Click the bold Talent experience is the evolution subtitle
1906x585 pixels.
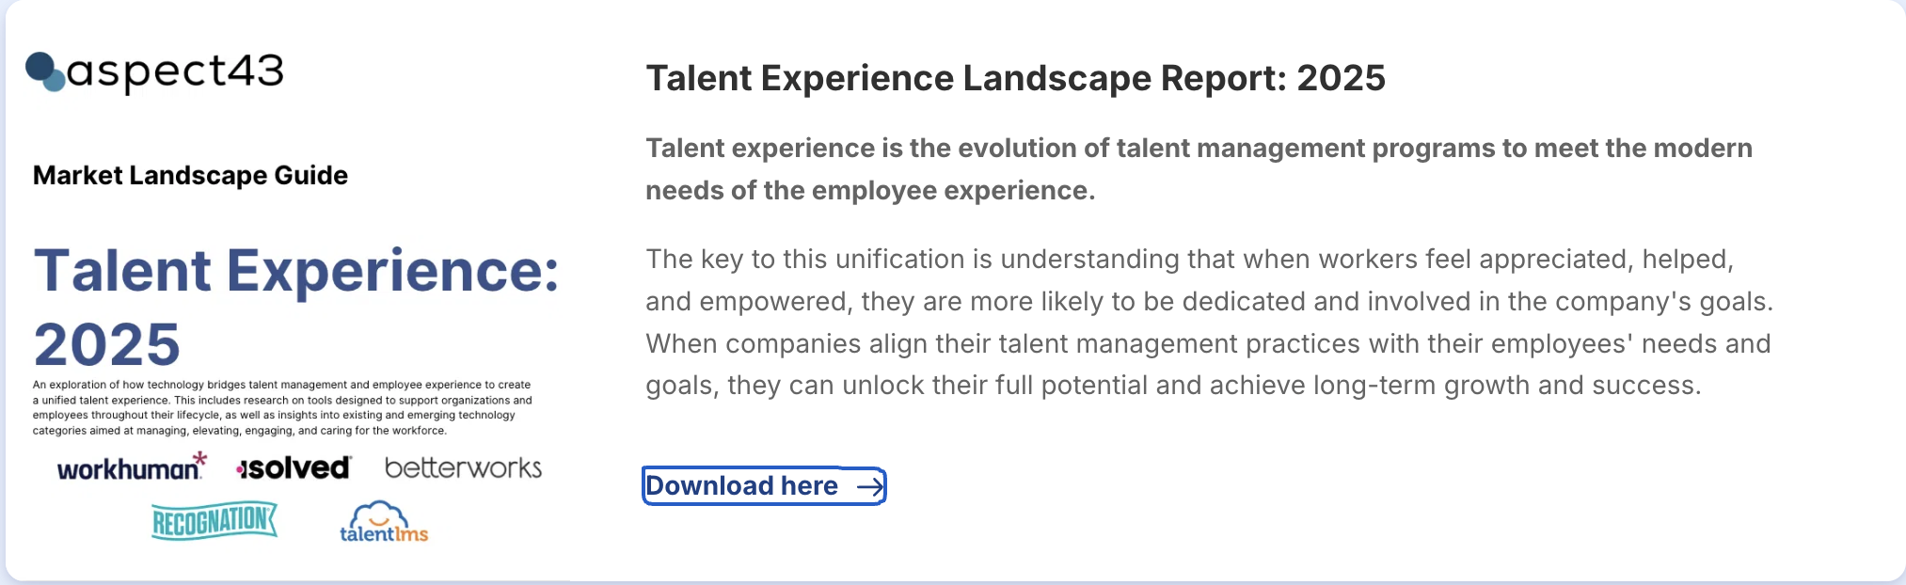[x=1199, y=169]
